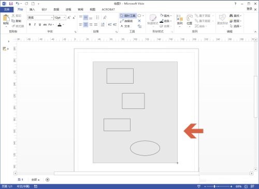The width and height of the screenshot is (259, 189).
Task: Create a new document from quick access toolbar
Action: (33, 4)
